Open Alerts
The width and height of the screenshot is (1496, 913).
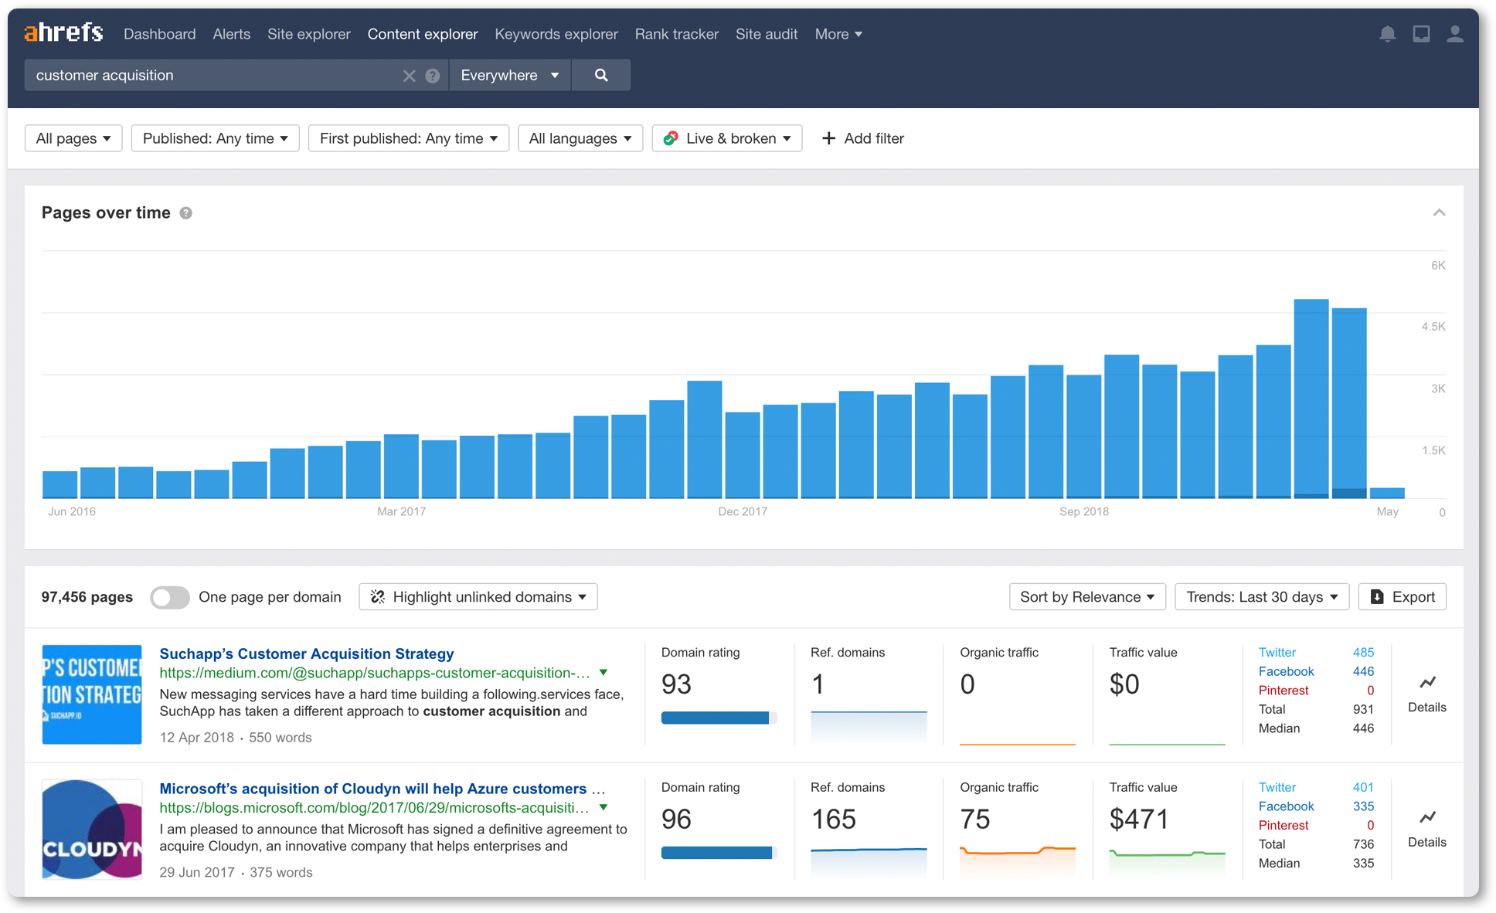click(231, 34)
